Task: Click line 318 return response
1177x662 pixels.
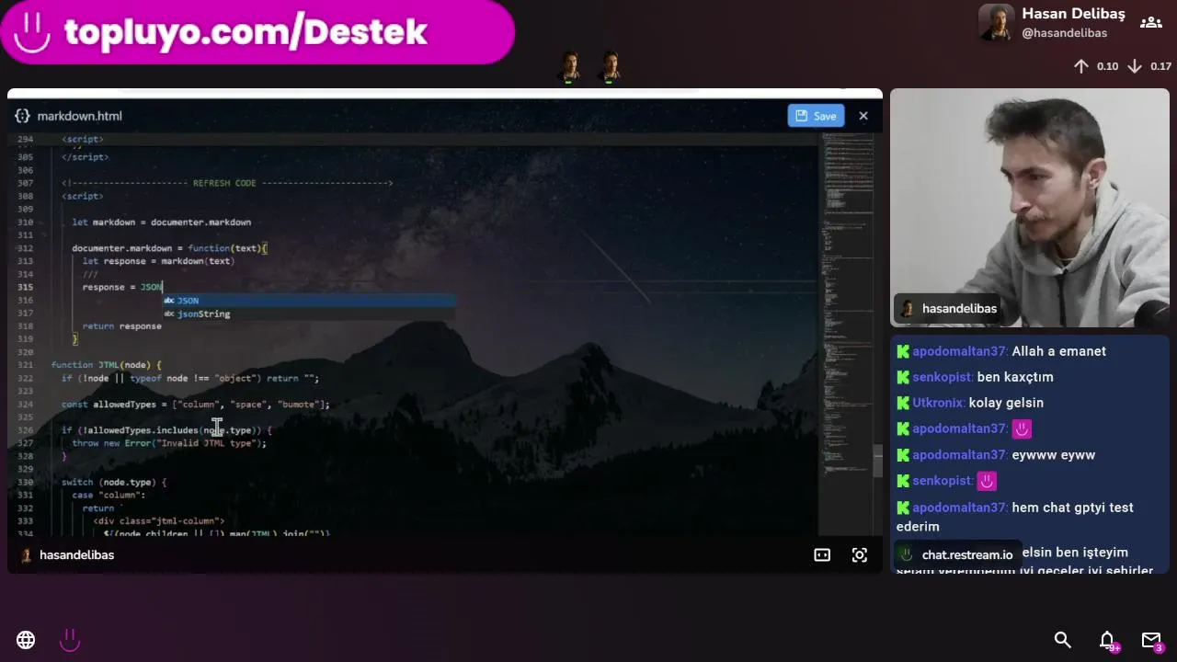Action: pyautogui.click(x=121, y=326)
